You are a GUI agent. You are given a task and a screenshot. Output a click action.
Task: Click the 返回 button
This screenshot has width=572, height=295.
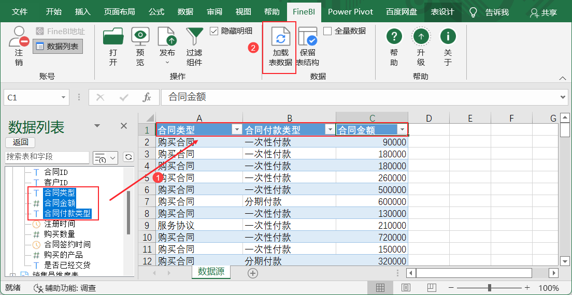[x=20, y=142]
